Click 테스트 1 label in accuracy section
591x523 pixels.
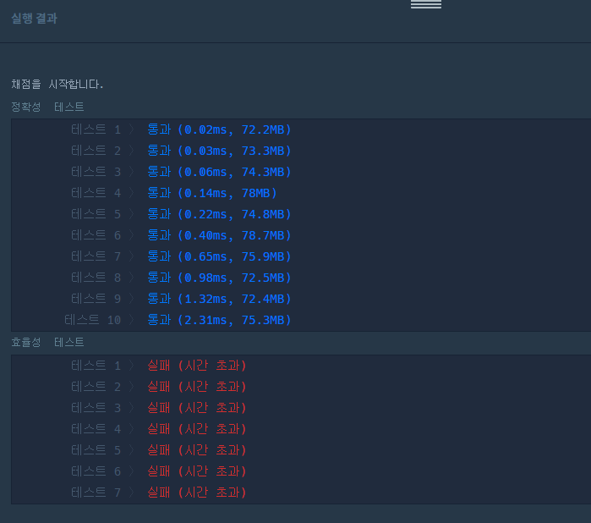tap(96, 129)
